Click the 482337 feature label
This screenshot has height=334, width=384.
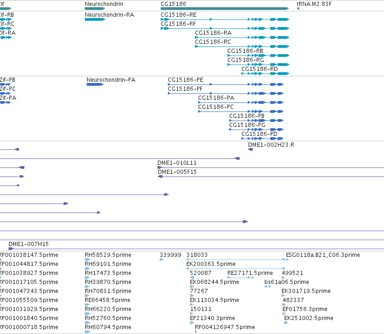click(293, 300)
